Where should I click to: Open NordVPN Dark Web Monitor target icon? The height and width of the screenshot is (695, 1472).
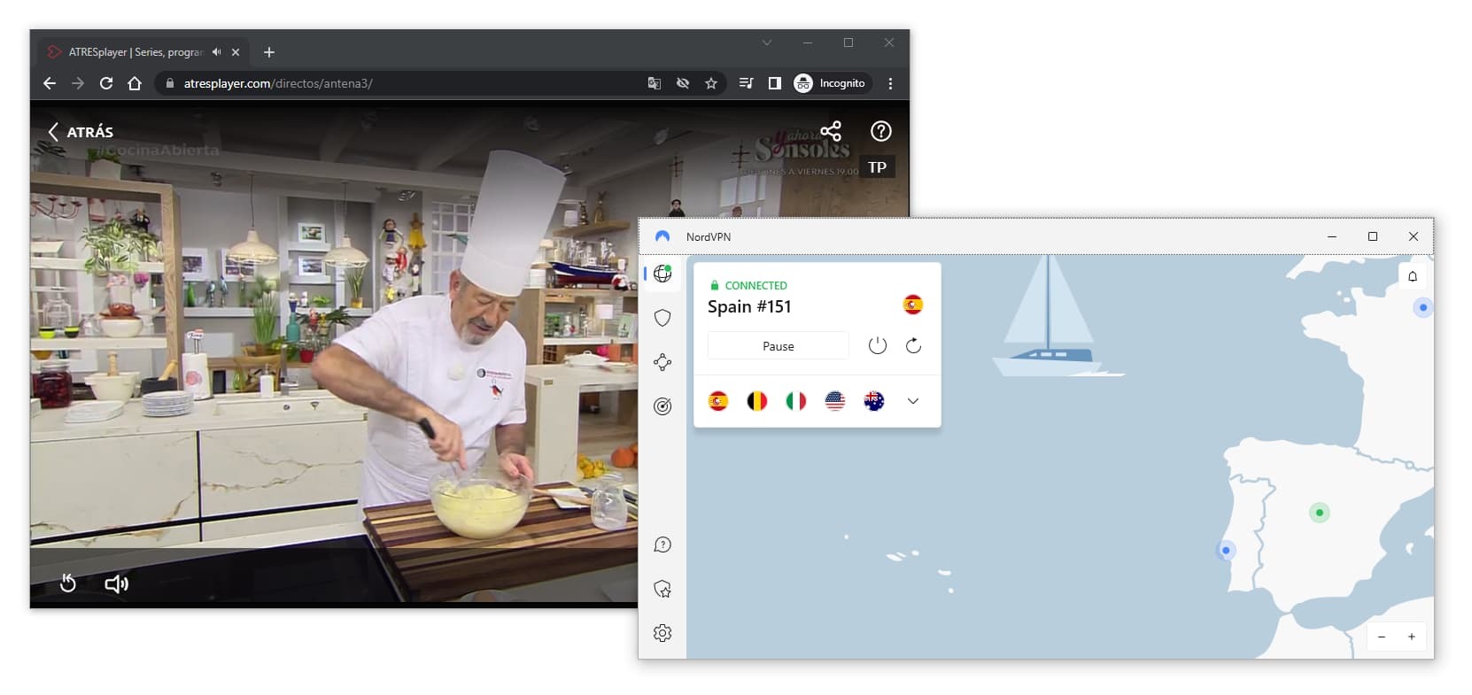point(662,406)
